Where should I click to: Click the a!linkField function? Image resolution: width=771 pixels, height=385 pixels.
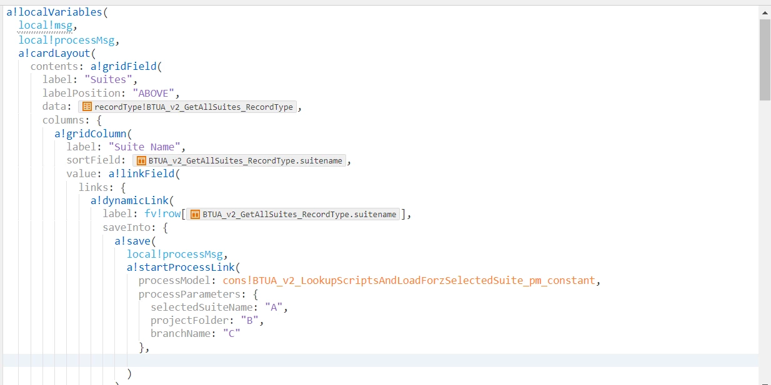click(x=141, y=174)
